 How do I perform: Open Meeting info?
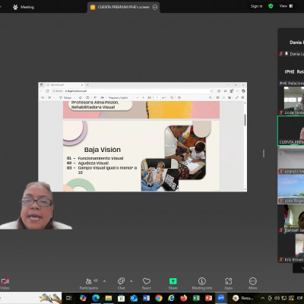tap(202, 283)
